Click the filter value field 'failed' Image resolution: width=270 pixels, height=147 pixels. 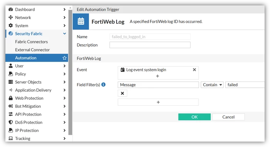click(245, 85)
